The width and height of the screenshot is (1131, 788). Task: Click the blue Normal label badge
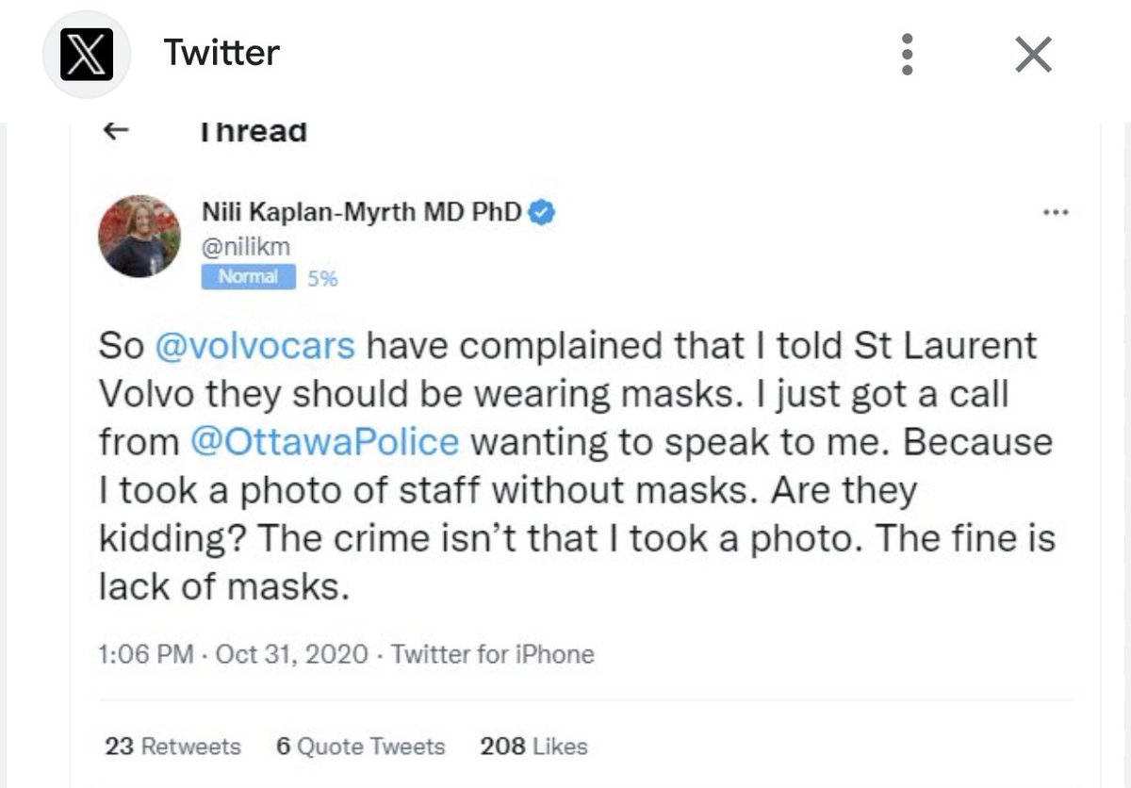coord(249,277)
